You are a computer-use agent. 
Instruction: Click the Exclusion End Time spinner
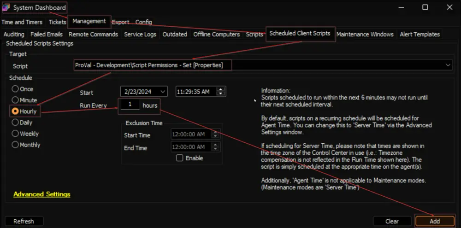215,147
